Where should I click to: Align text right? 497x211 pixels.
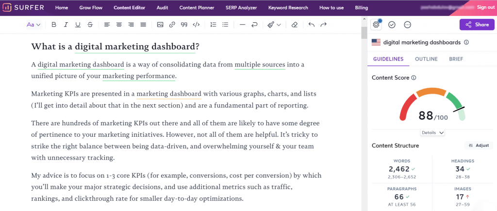[x=131, y=25]
